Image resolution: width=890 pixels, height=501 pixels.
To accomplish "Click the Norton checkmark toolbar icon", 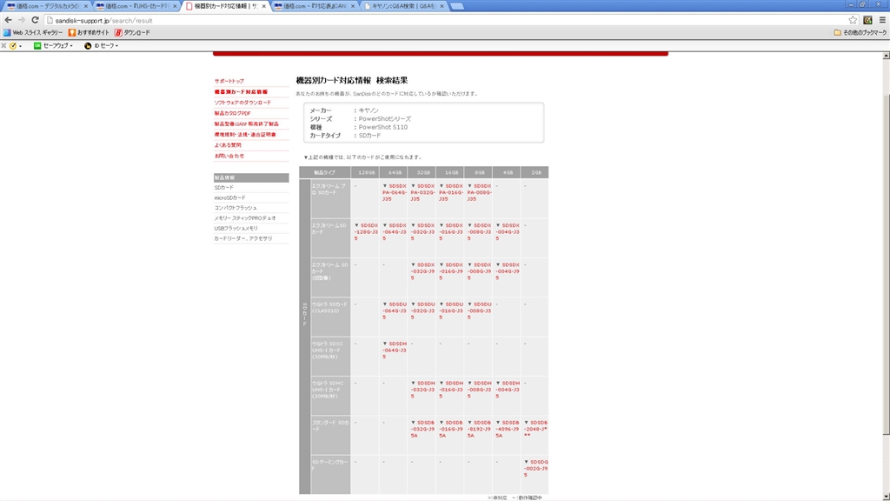I will tap(12, 45).
